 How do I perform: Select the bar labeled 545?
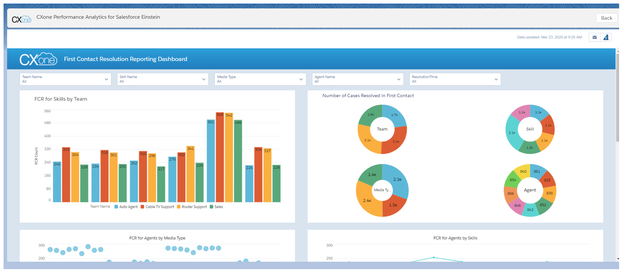point(220,157)
